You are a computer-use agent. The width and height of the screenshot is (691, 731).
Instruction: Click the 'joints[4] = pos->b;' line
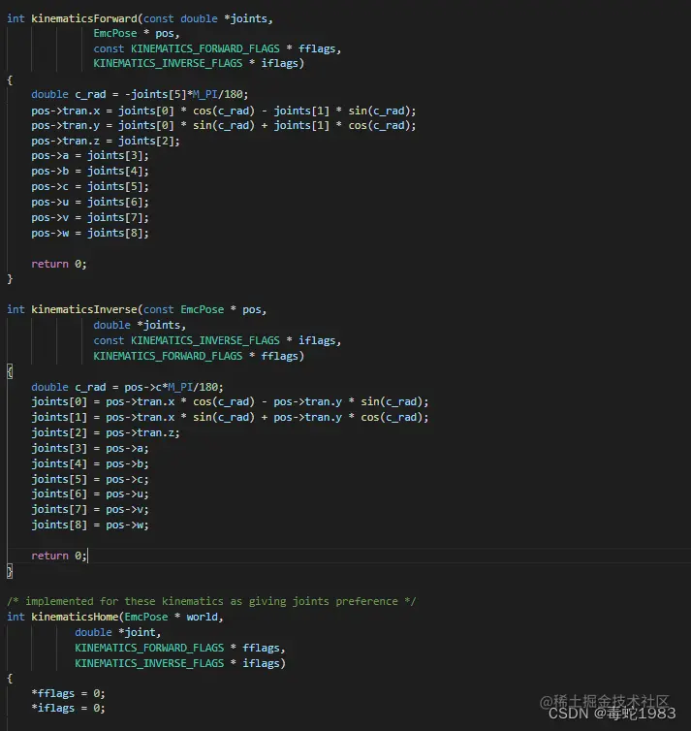90,463
